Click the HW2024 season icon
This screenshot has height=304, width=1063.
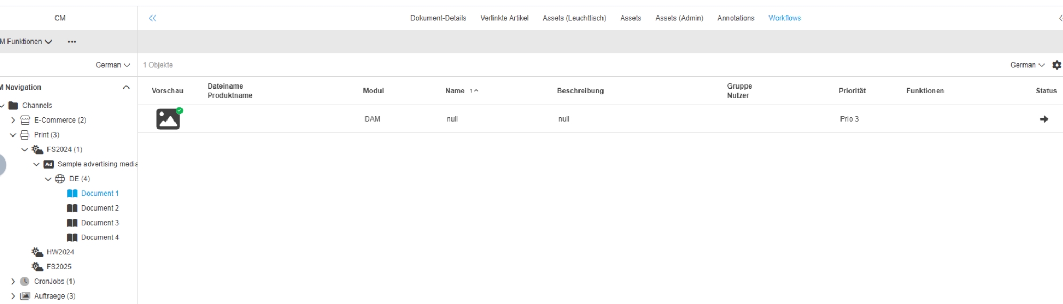click(37, 252)
